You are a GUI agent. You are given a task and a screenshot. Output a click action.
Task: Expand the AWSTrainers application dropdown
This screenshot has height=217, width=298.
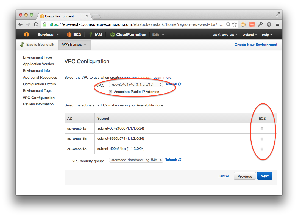74,44
